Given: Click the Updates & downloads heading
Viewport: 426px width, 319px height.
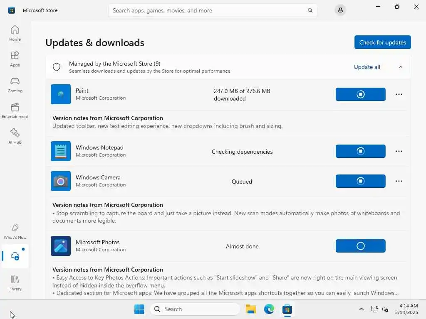Looking at the screenshot, I should point(95,43).
